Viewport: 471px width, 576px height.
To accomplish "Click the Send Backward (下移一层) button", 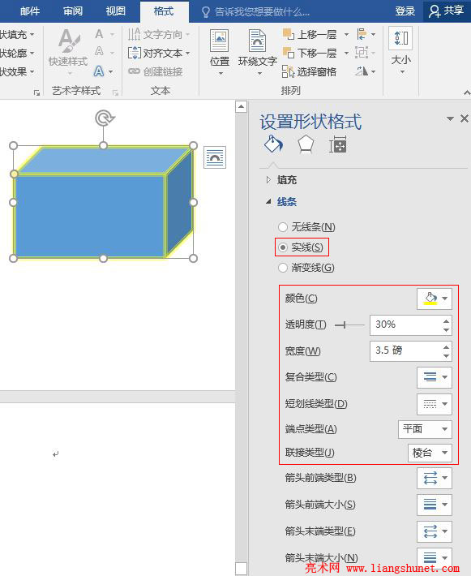I will click(311, 53).
